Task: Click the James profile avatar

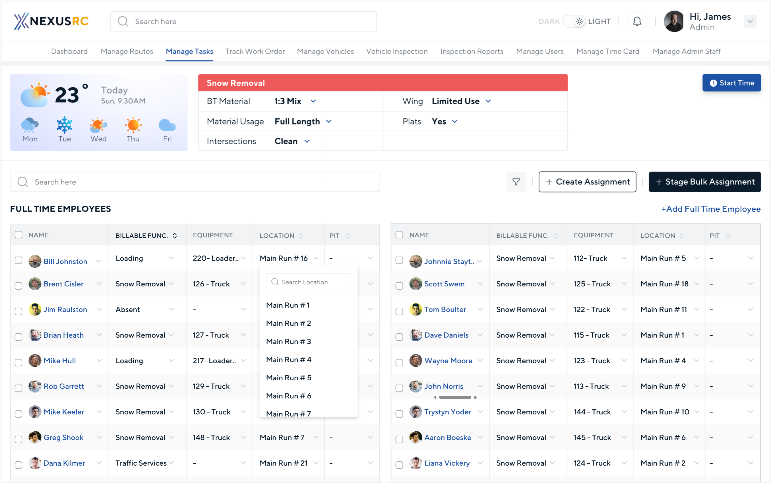Action: 673,21
